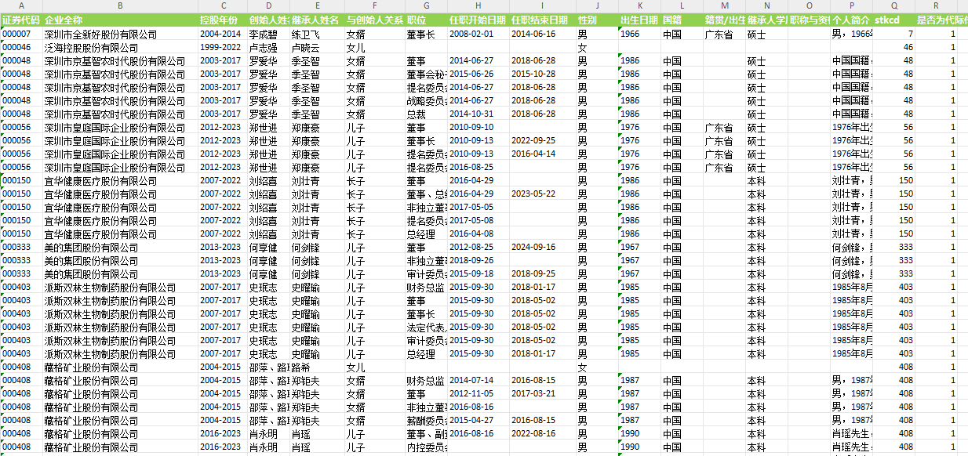Image resolution: width=968 pixels, height=456 pixels.
Task: Select cell 泛海控股股份有限公司
Action: click(120, 48)
